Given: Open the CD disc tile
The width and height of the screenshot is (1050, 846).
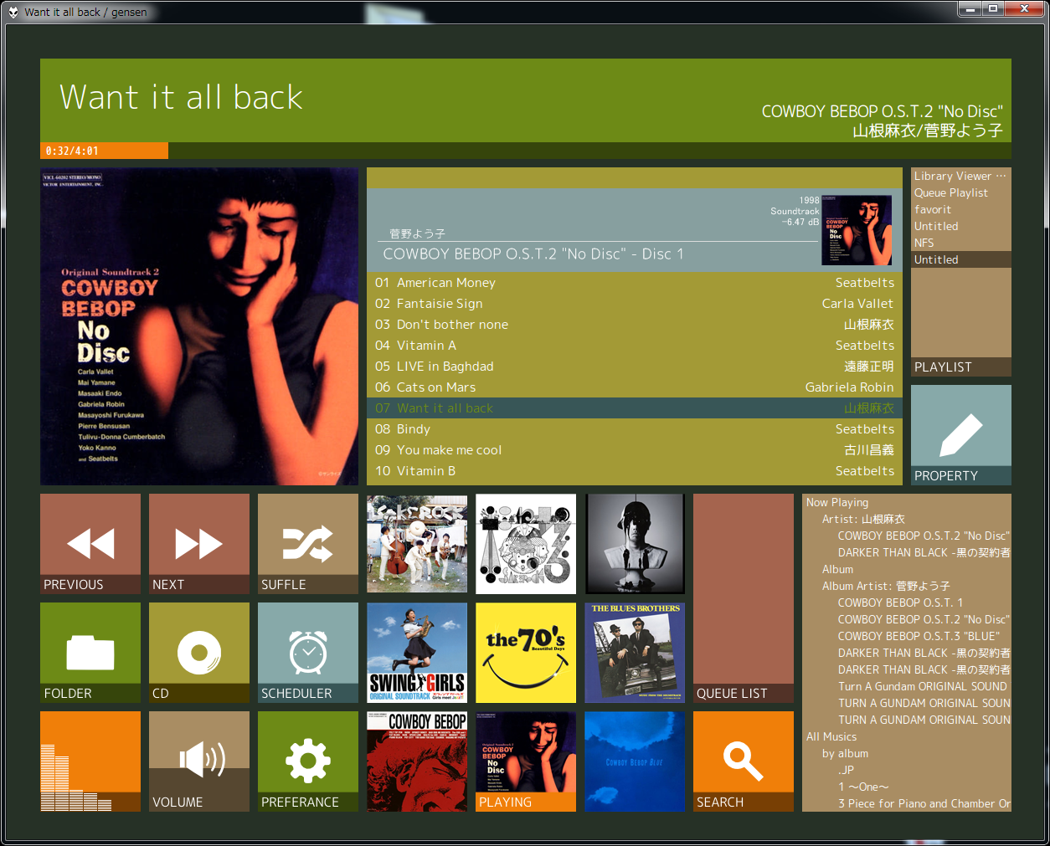Looking at the screenshot, I should [199, 653].
